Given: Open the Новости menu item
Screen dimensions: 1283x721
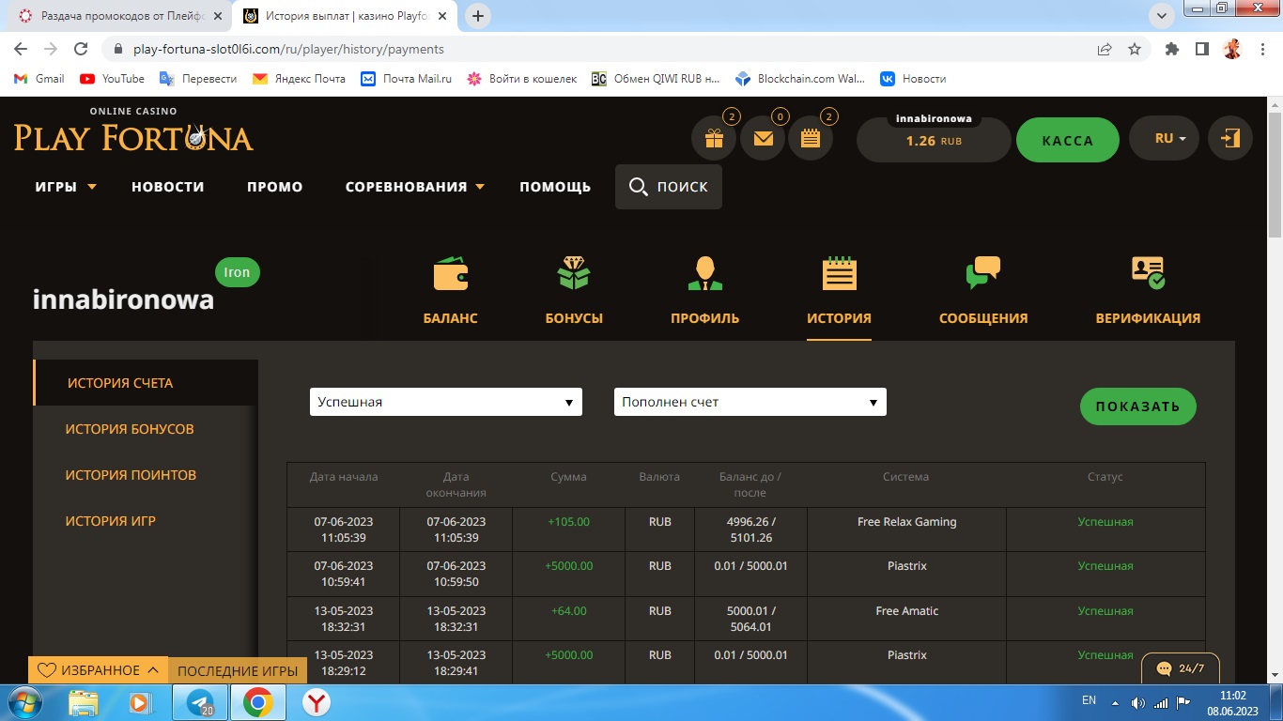Looking at the screenshot, I should coord(168,187).
